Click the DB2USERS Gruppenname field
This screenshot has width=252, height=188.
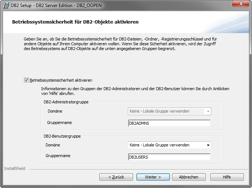169,157
